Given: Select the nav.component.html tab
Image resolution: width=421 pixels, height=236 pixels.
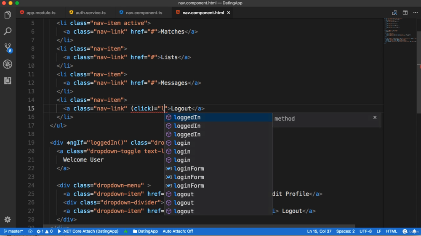Looking at the screenshot, I should pos(203,13).
